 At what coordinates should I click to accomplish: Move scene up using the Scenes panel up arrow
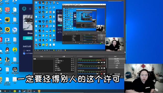(40, 74)
